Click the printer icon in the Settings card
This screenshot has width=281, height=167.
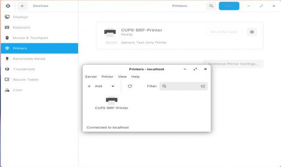click(110, 32)
